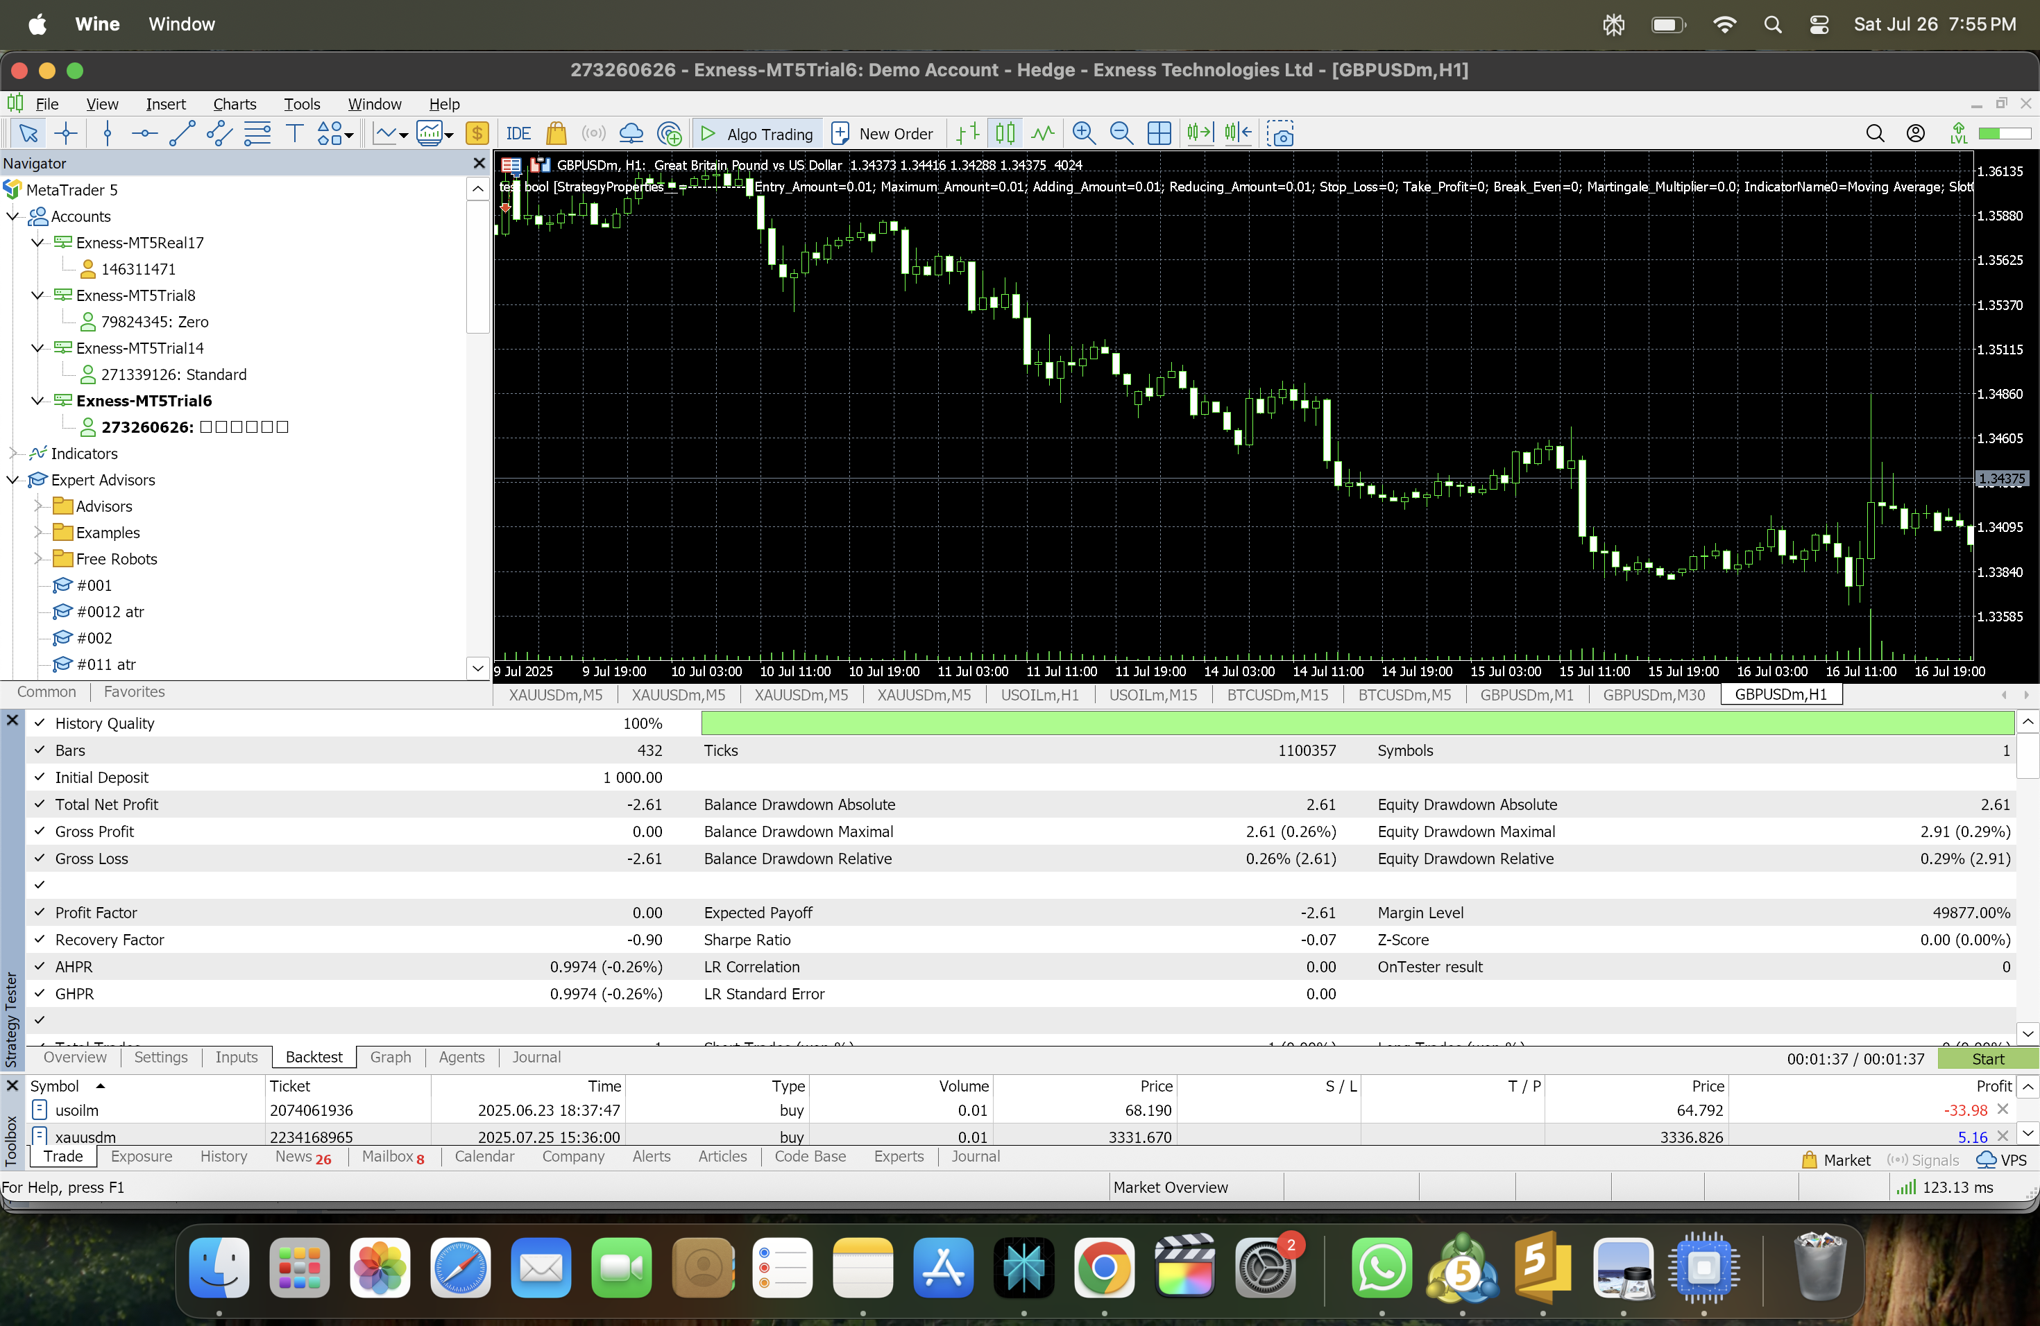Click the signals subscribe icon with plus
Viewport: 2040px width, 1326px height.
pos(670,134)
